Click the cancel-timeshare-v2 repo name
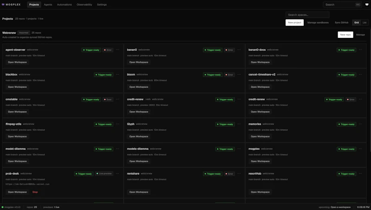 pos(262,74)
